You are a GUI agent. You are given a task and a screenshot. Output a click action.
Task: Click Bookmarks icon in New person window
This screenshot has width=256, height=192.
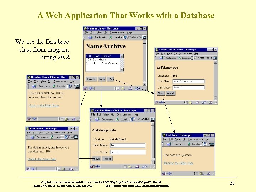(33, 137)
